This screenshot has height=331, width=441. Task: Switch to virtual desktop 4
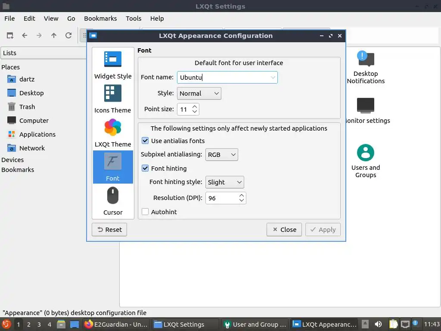(50, 325)
